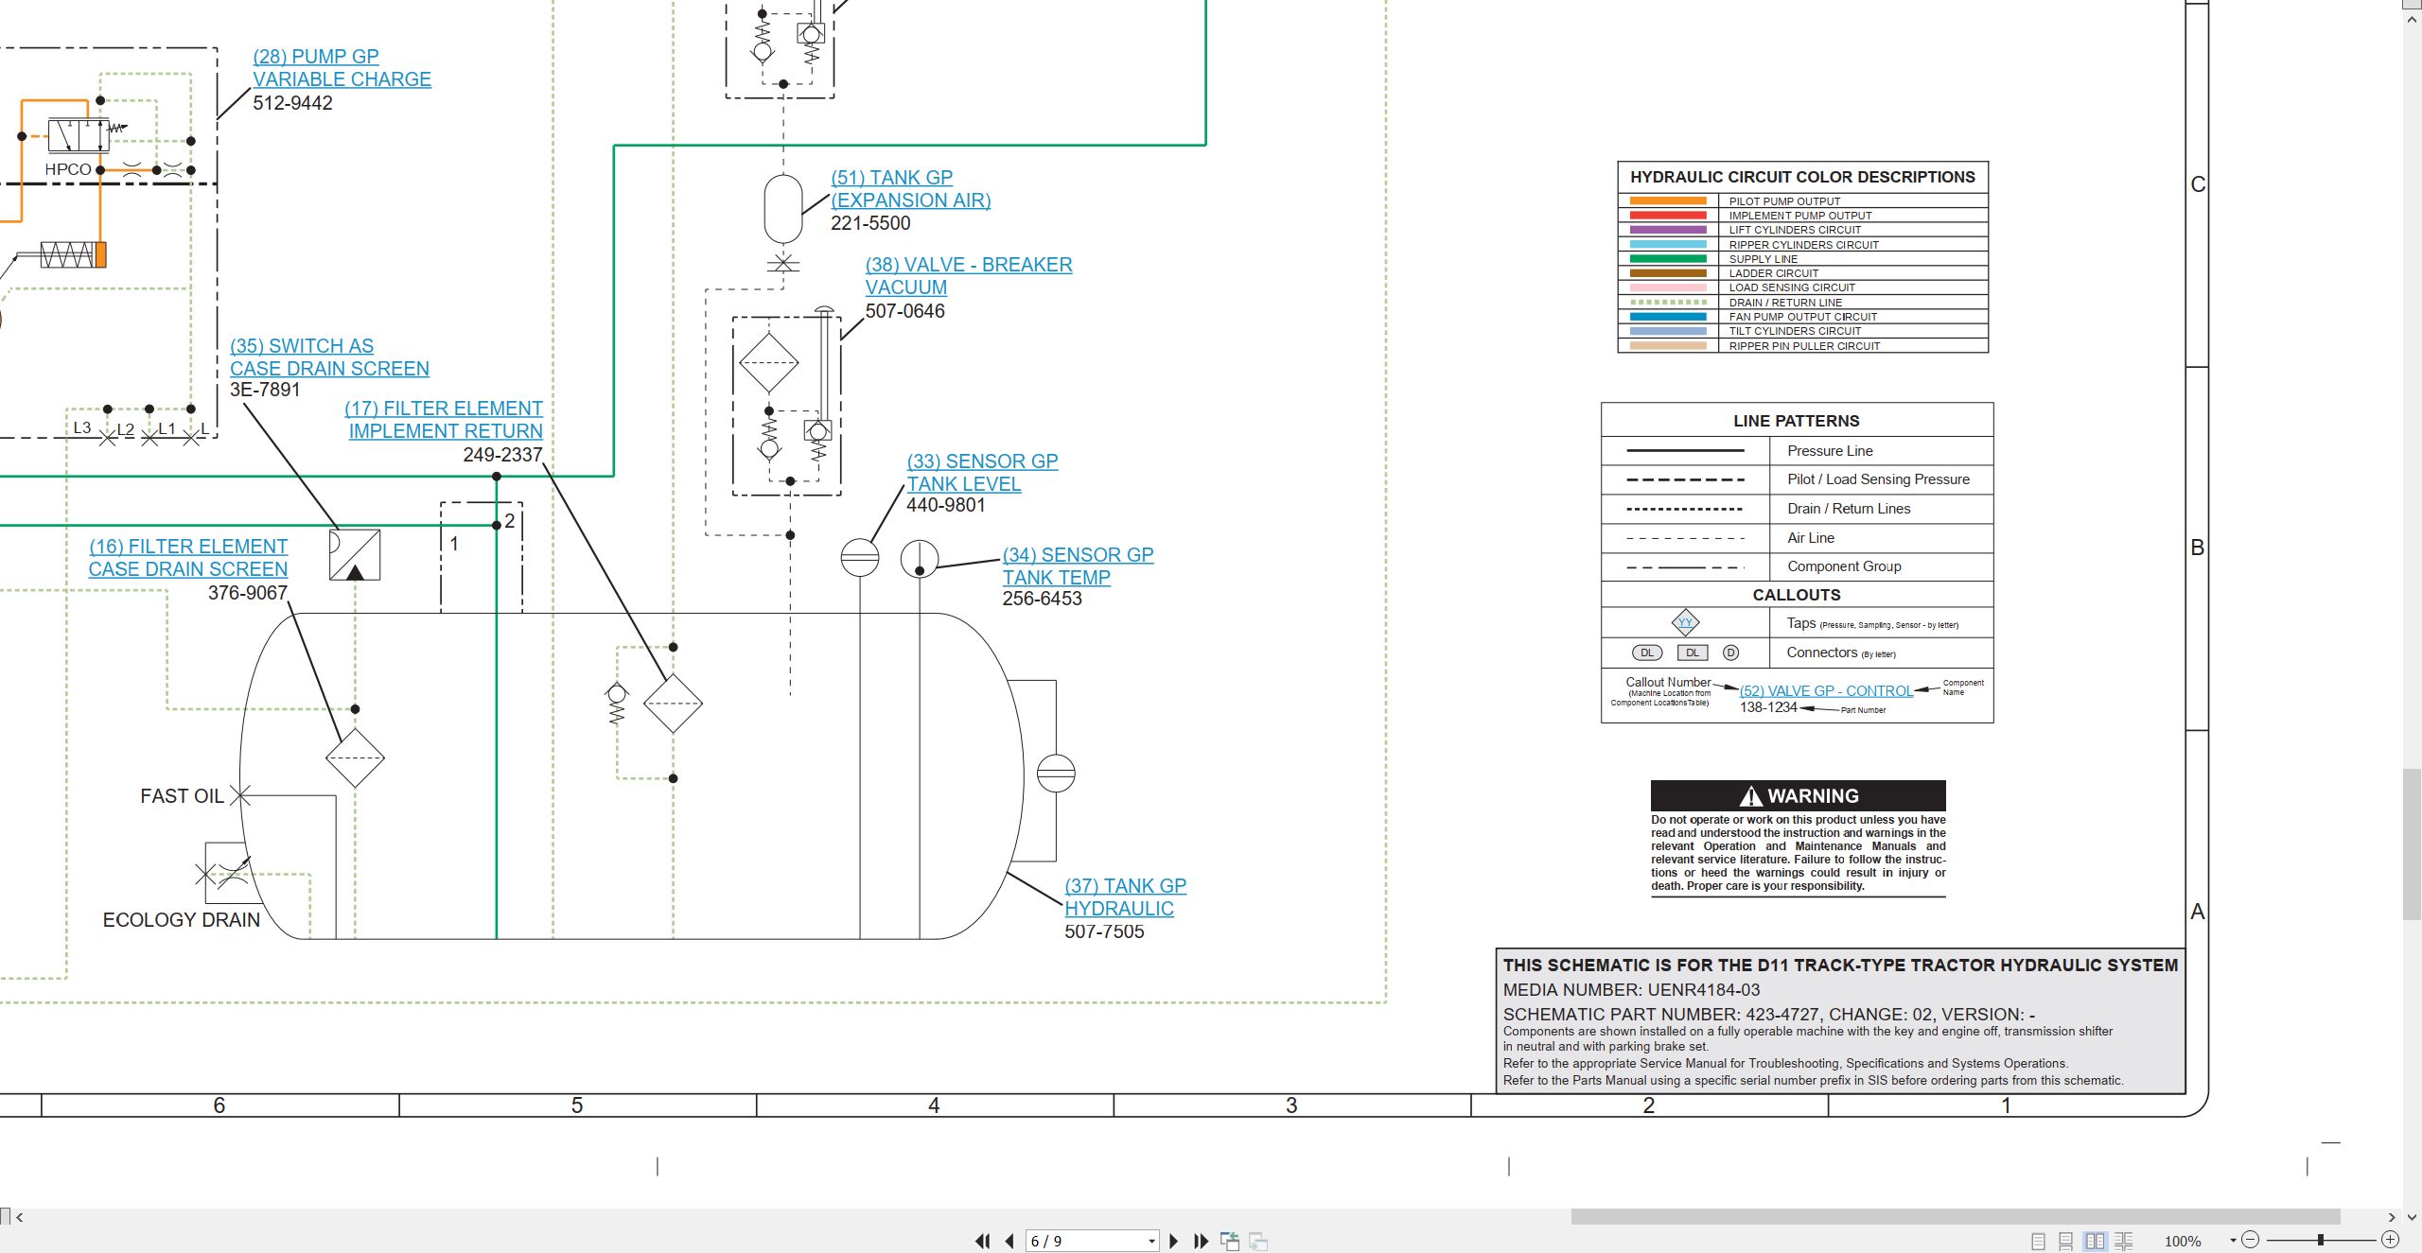Go to the previous page
Viewport: 2422px width, 1253px height.
1009,1241
